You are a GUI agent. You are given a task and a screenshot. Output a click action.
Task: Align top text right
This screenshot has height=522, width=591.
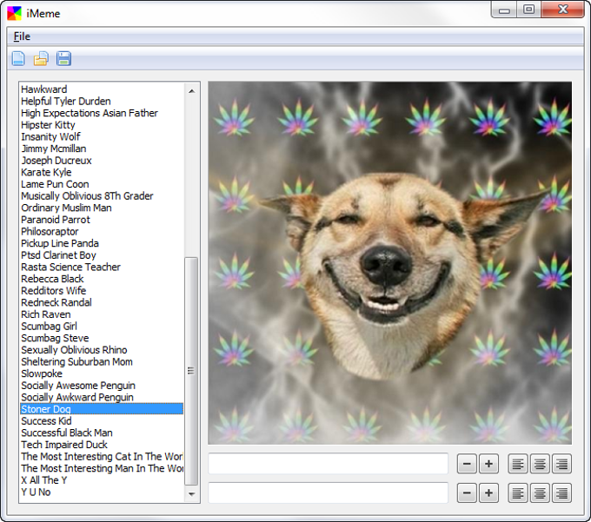click(x=561, y=464)
